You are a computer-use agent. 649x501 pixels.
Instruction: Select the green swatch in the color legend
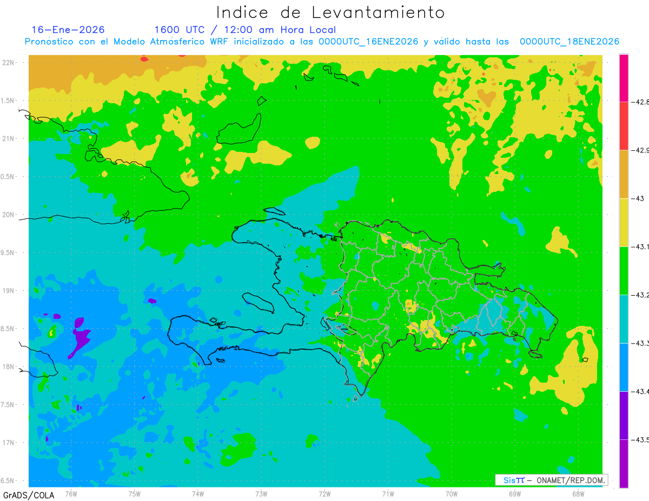click(x=624, y=270)
